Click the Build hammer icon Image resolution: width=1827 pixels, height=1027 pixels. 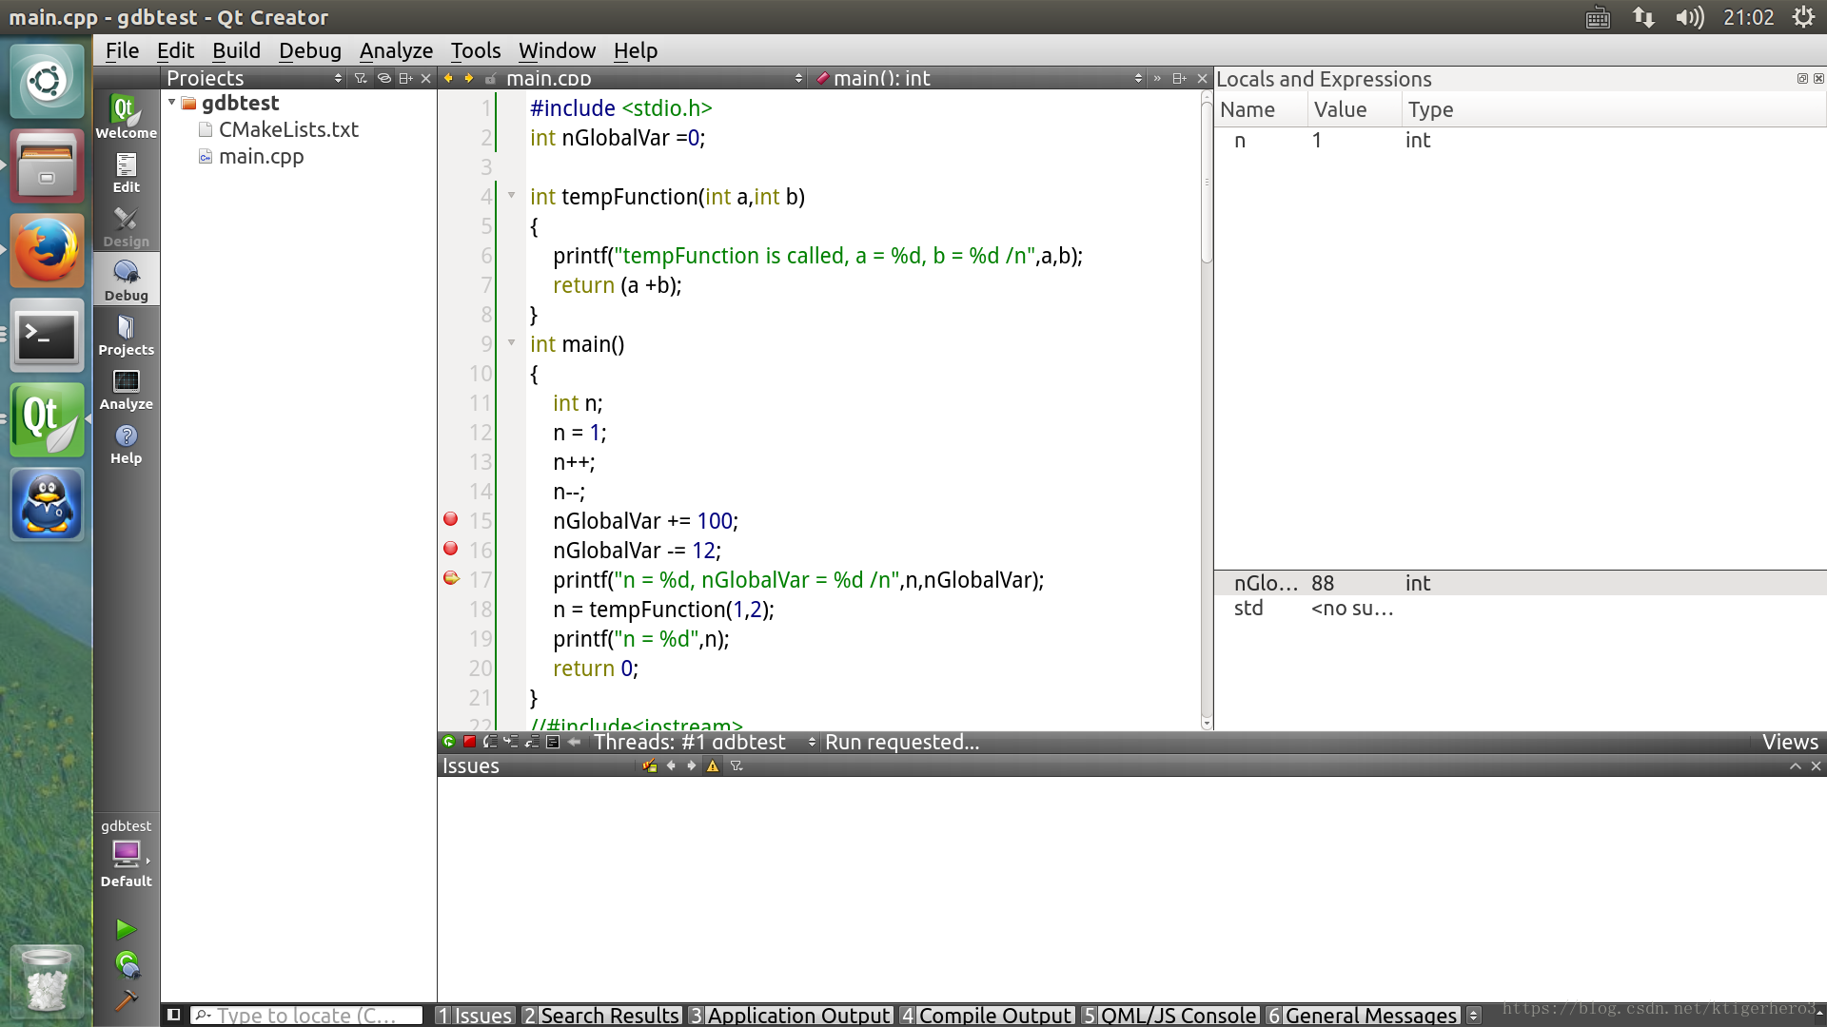point(126,1000)
